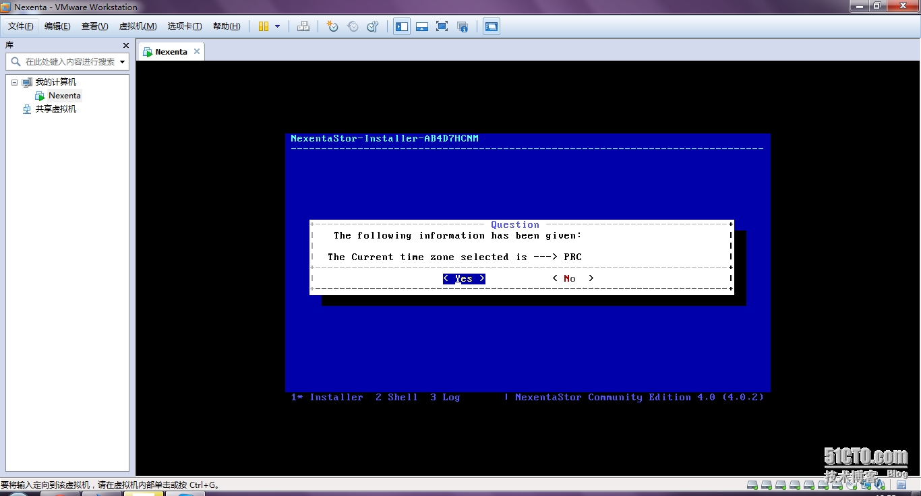Open the 选项卡(T) menu
This screenshot has width=921, height=496.
pyautogui.click(x=185, y=26)
